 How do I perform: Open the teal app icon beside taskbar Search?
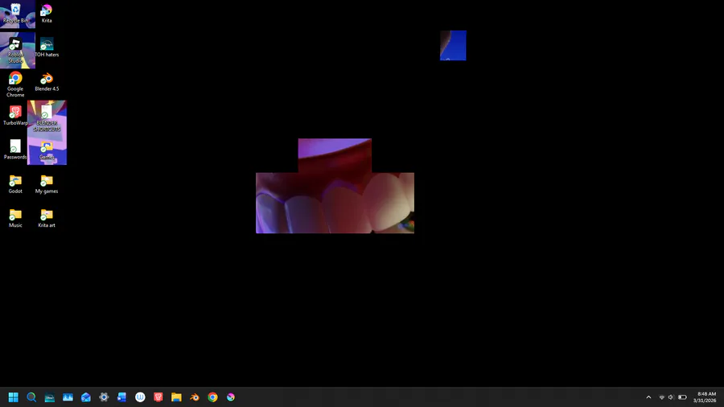[49, 397]
